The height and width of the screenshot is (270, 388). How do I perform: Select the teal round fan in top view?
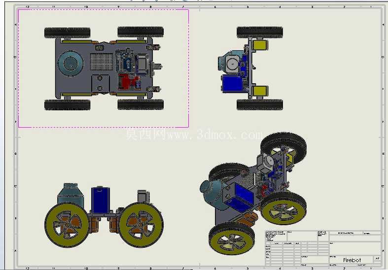coord(71,64)
